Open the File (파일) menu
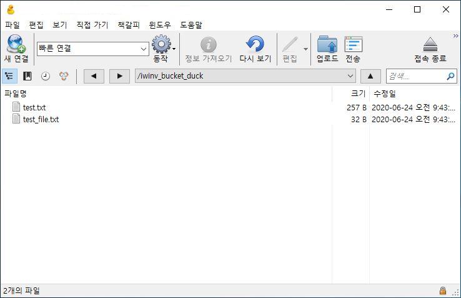The width and height of the screenshot is (461, 298). pyautogui.click(x=12, y=25)
